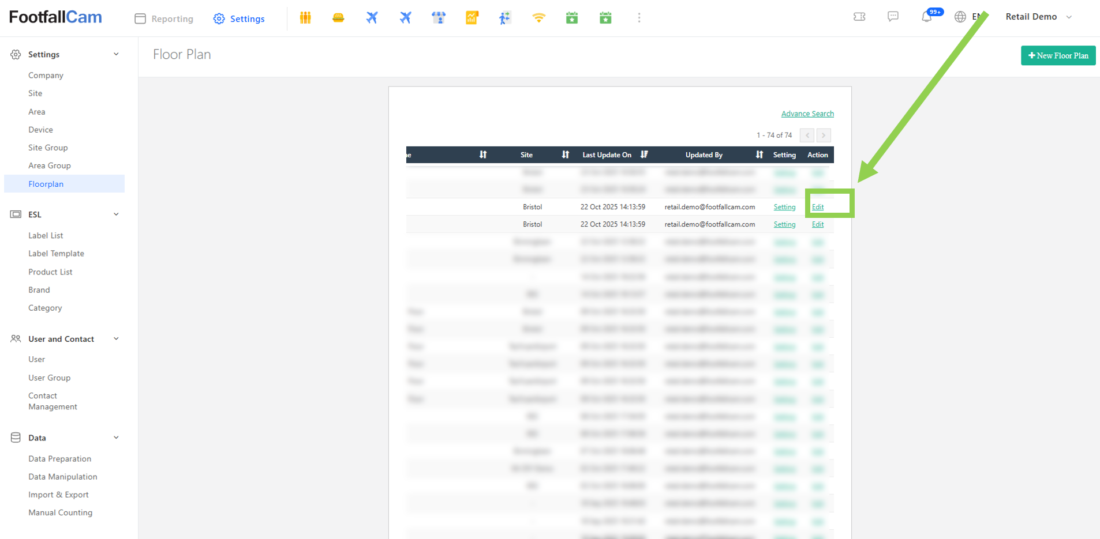Open the three-dot more modules menu
Image resolution: width=1100 pixels, height=539 pixels.
tap(639, 18)
